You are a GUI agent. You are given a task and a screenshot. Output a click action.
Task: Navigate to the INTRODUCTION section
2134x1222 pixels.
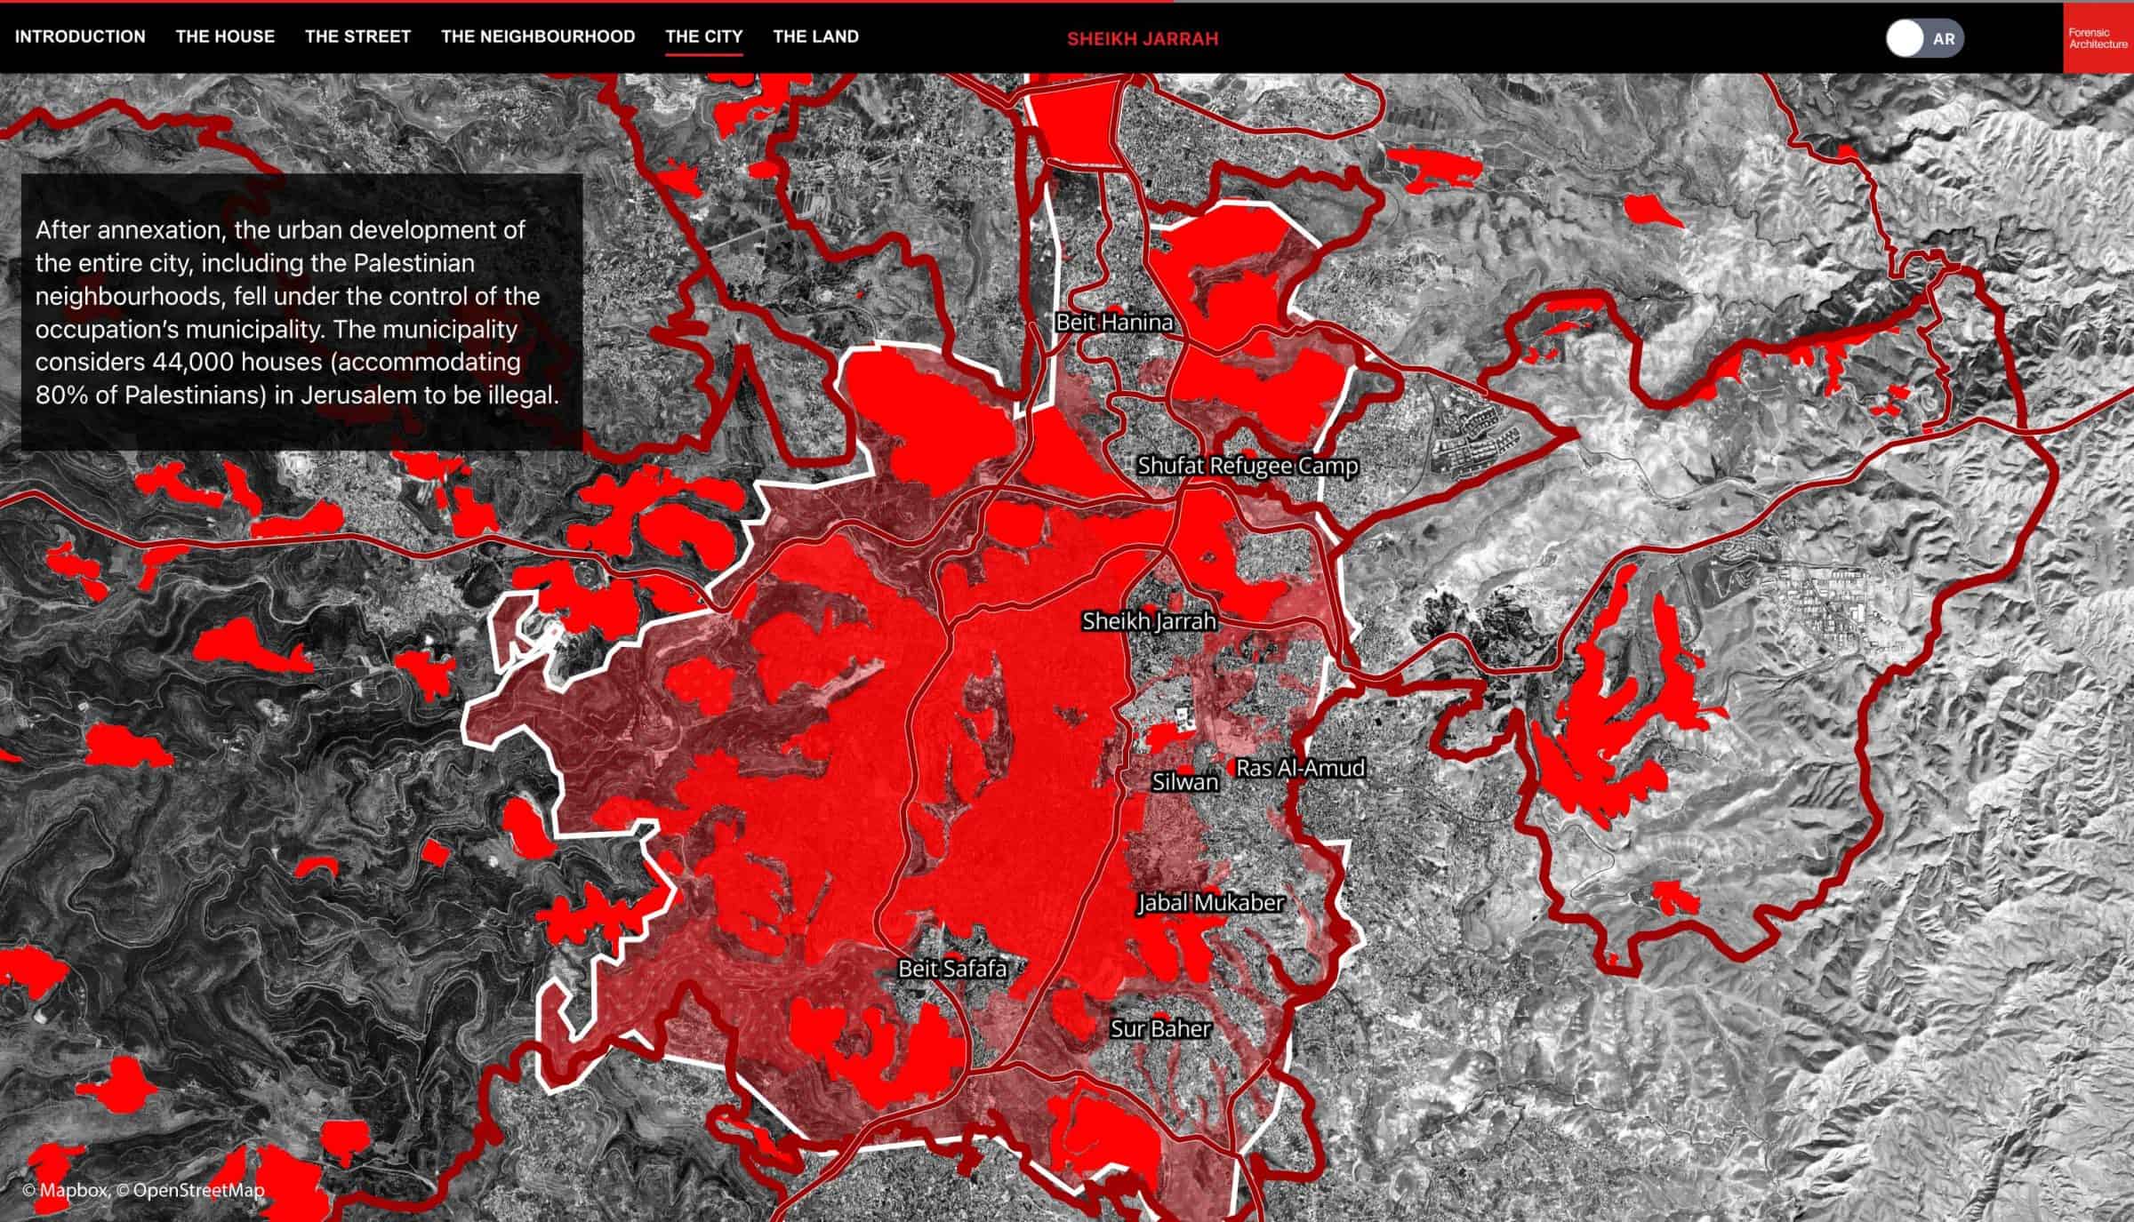(81, 36)
